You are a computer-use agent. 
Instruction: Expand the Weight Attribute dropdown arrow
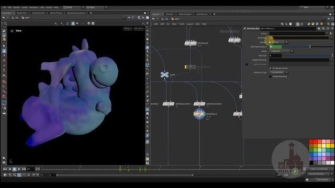[x=331, y=60]
